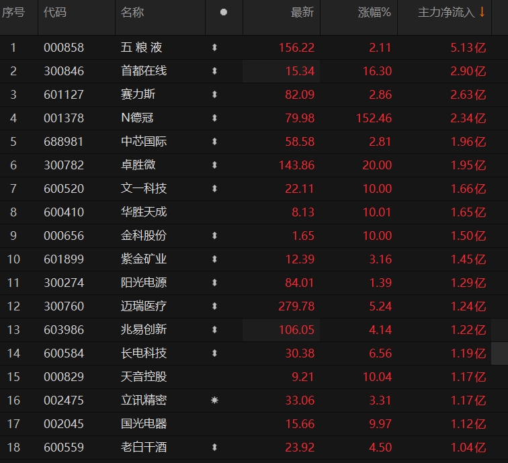
Task: Toggle sort arrow next to 主力净流入
Action: tap(482, 13)
